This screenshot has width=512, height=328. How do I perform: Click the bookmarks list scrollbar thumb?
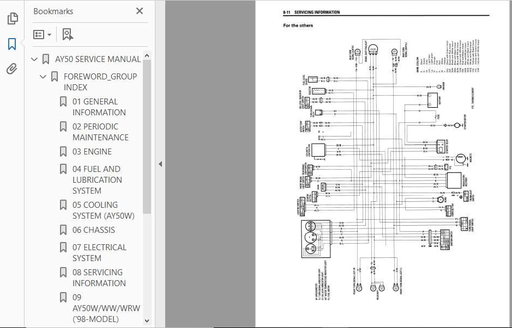[147, 137]
